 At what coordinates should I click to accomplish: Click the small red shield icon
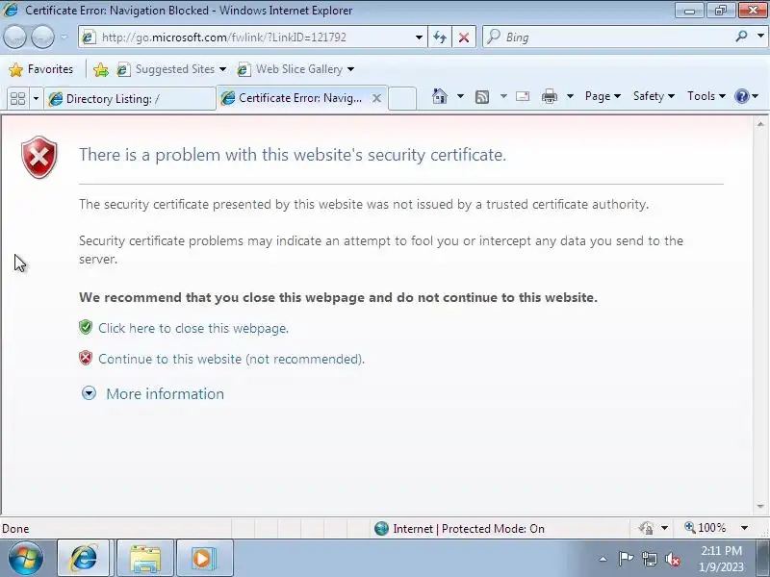coord(86,358)
